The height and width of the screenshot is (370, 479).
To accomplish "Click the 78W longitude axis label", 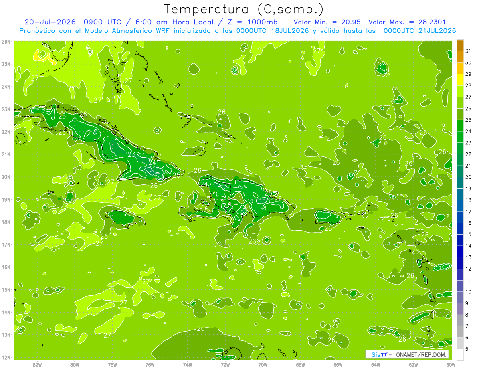I will coord(112,364).
